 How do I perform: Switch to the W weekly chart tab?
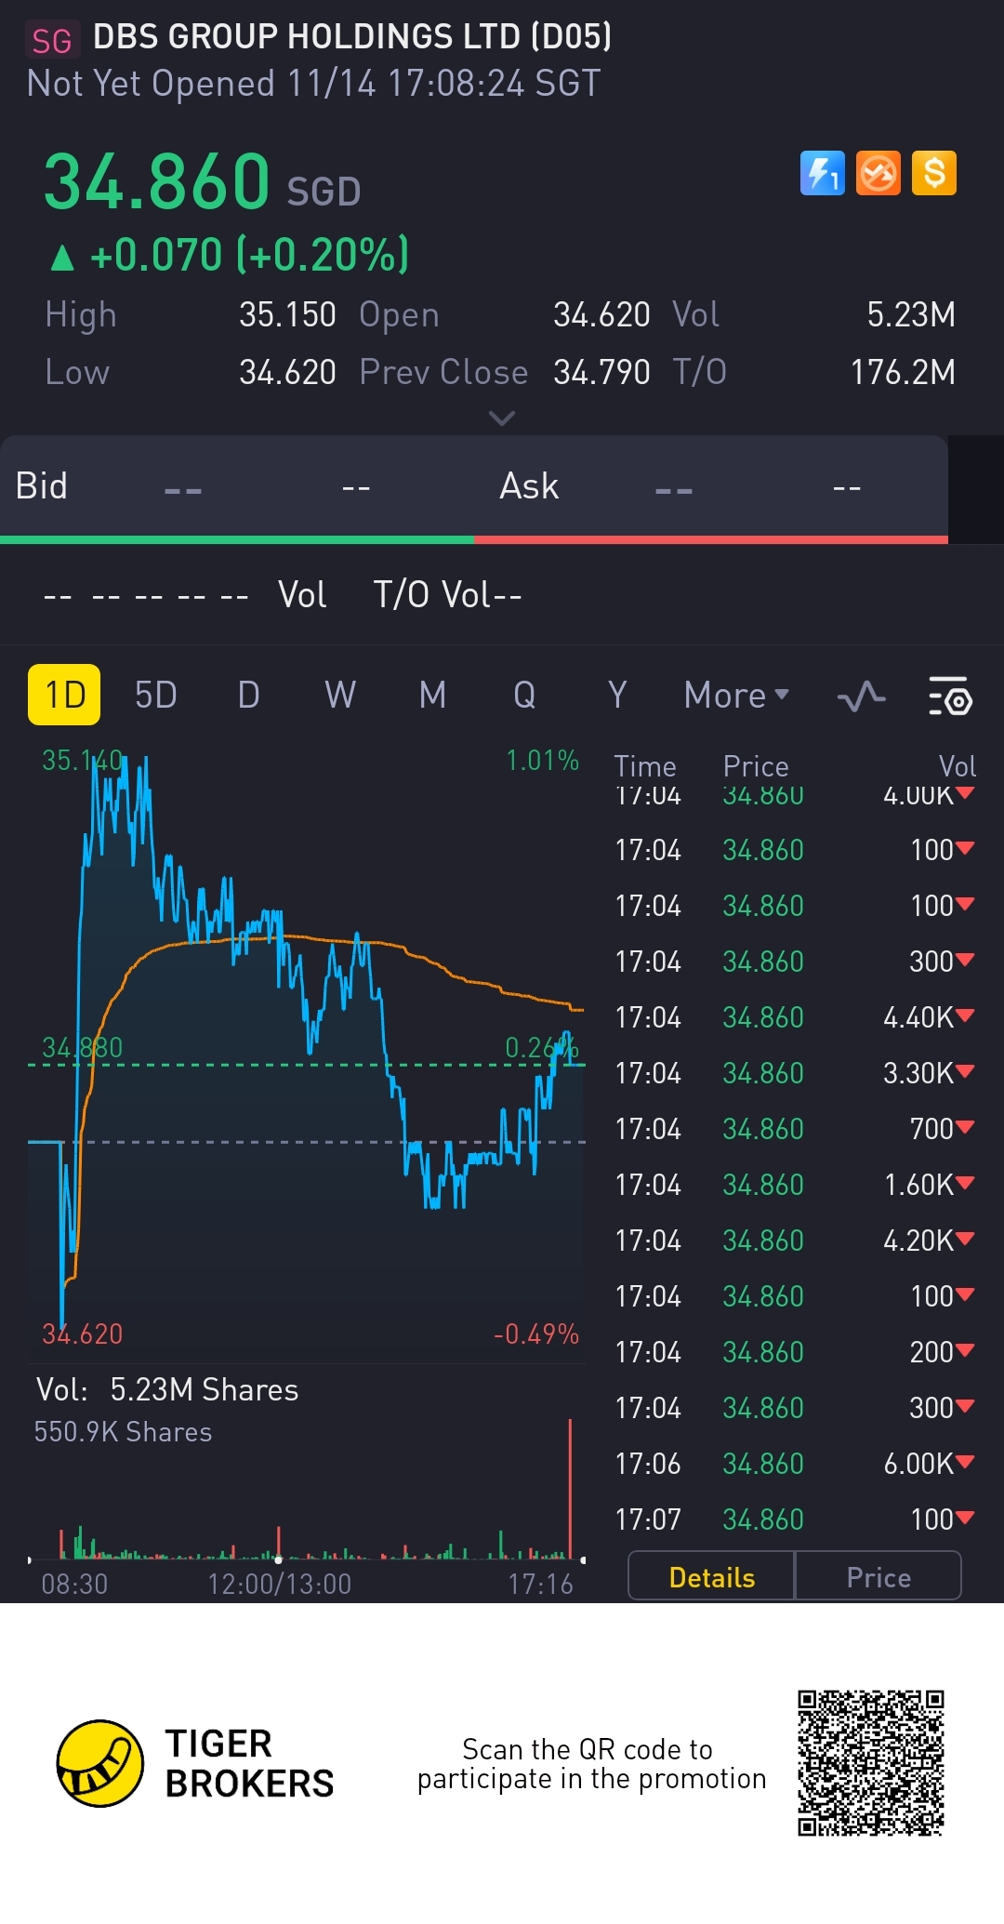(340, 695)
